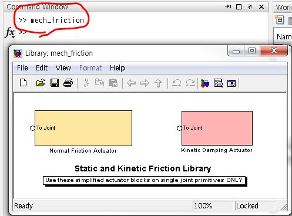The image size is (292, 216).
Task: Click the Redo icon
Action: [x=190, y=83]
